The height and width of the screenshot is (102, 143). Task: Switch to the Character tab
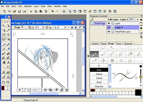pos(128,43)
